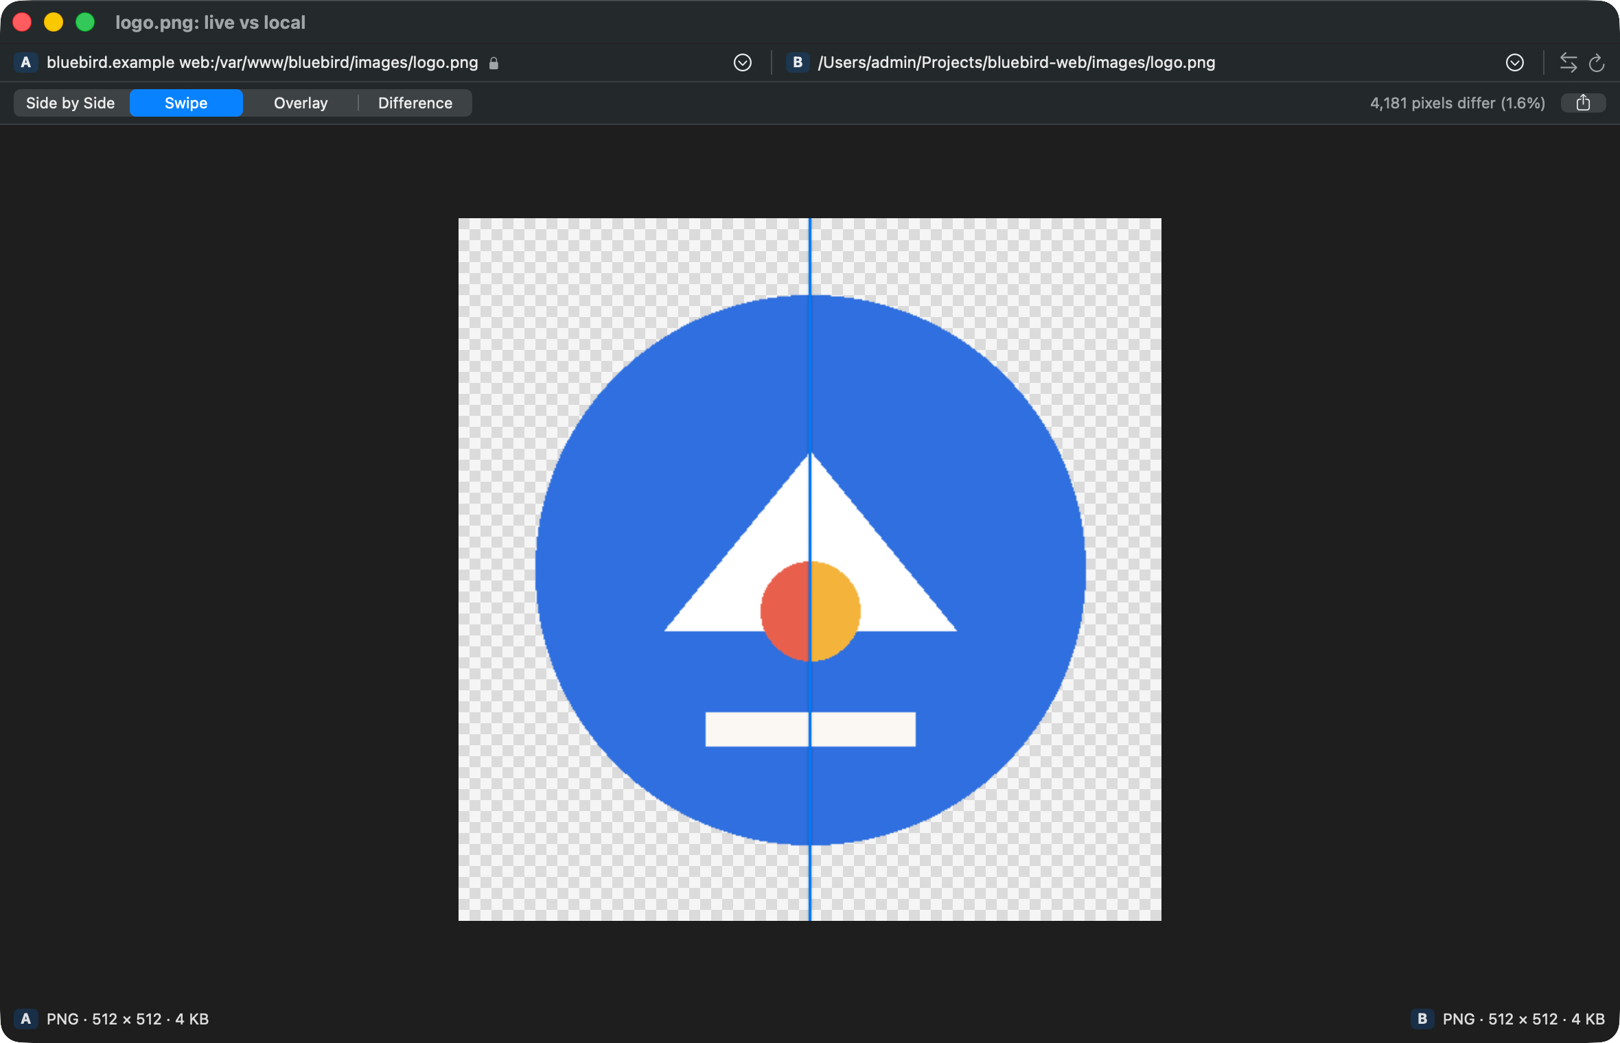The height and width of the screenshot is (1043, 1620).
Task: Click the A badge in status bar
Action: [x=25, y=1019]
